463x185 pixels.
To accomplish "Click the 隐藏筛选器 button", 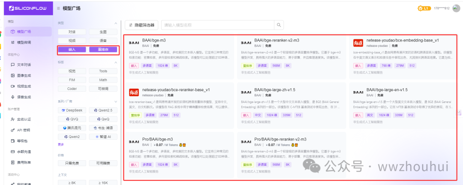I will 140,25.
